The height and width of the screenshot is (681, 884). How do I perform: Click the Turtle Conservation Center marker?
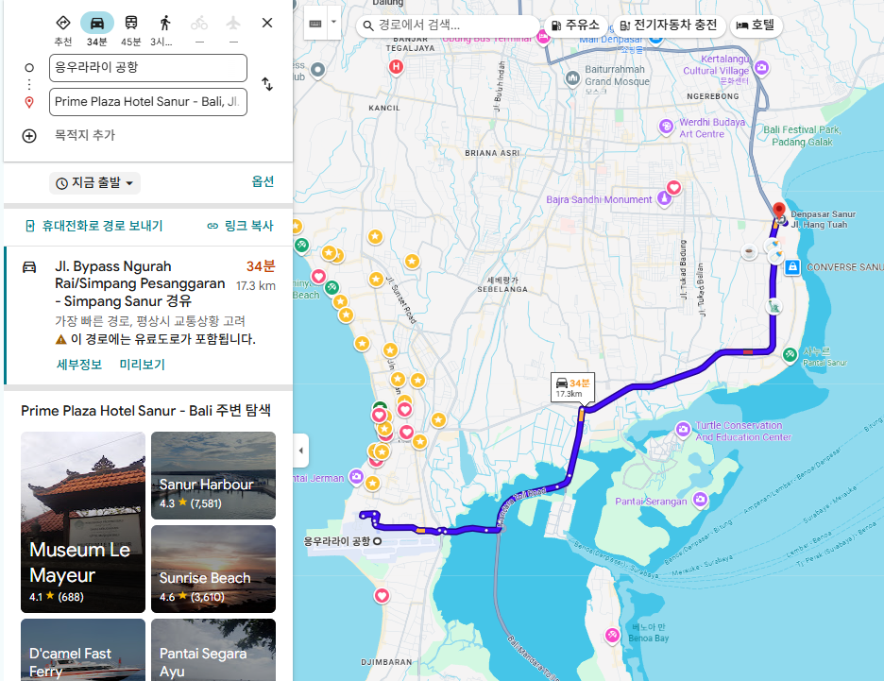point(683,430)
